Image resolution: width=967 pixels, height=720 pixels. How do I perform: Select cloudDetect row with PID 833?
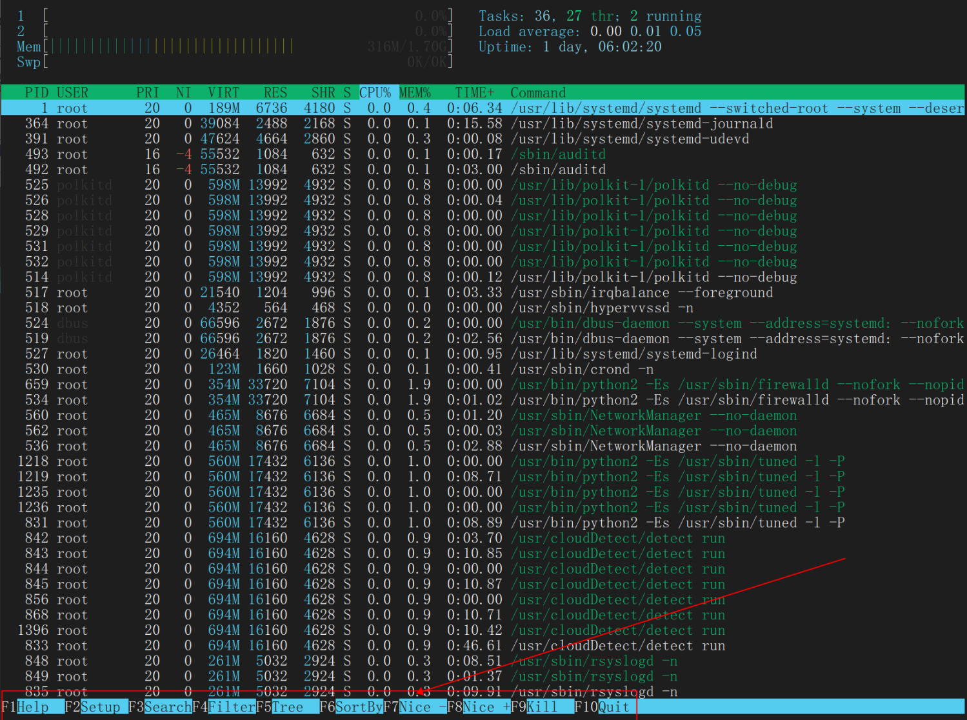(x=483, y=646)
